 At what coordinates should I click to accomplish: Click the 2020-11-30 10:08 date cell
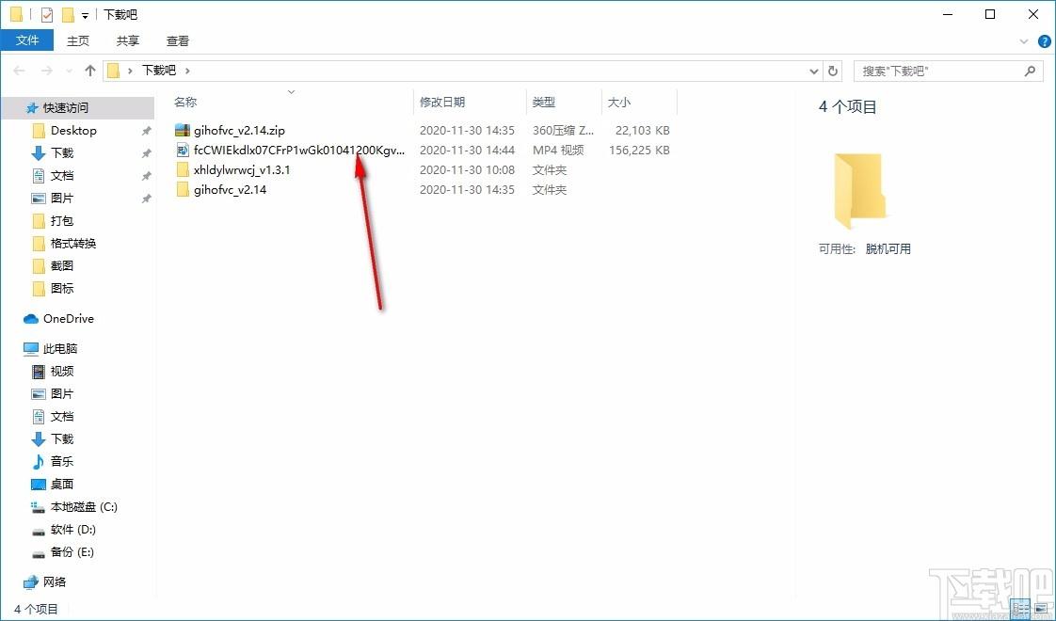(467, 169)
